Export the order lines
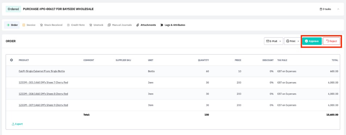The height and width of the screenshot is (135, 346). coord(17,124)
